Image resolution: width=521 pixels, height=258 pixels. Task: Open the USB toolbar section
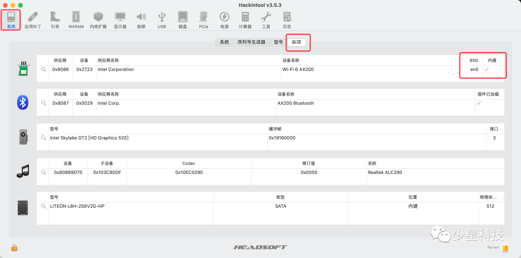tap(162, 20)
